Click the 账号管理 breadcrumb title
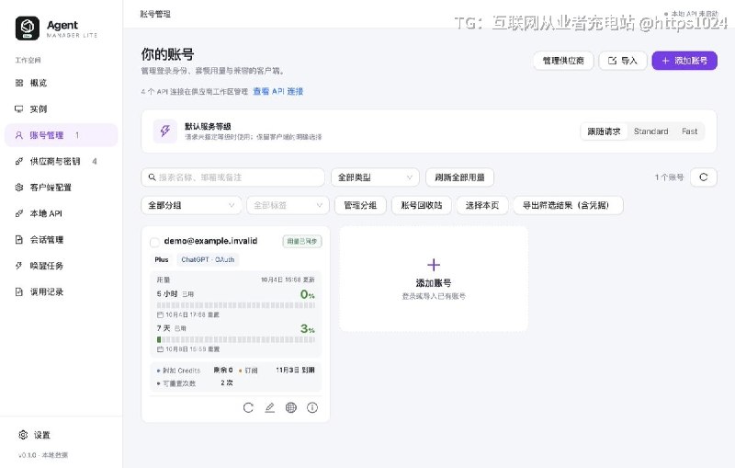 [155, 14]
